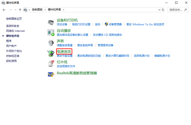Viewport: 191px width, 125px height.
Task: Click the search magnifier icon
Action: 186,10
